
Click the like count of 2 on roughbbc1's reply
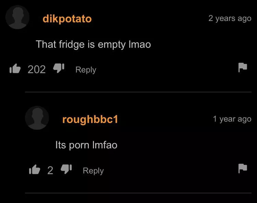(50, 170)
